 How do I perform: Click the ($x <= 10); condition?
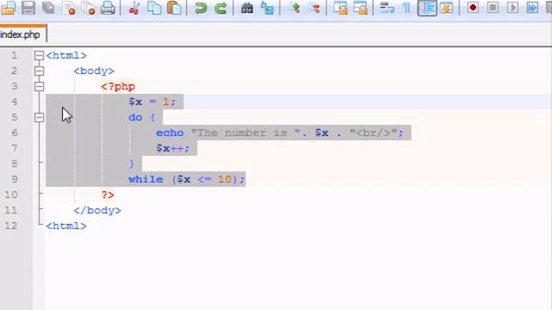pyautogui.click(x=208, y=179)
